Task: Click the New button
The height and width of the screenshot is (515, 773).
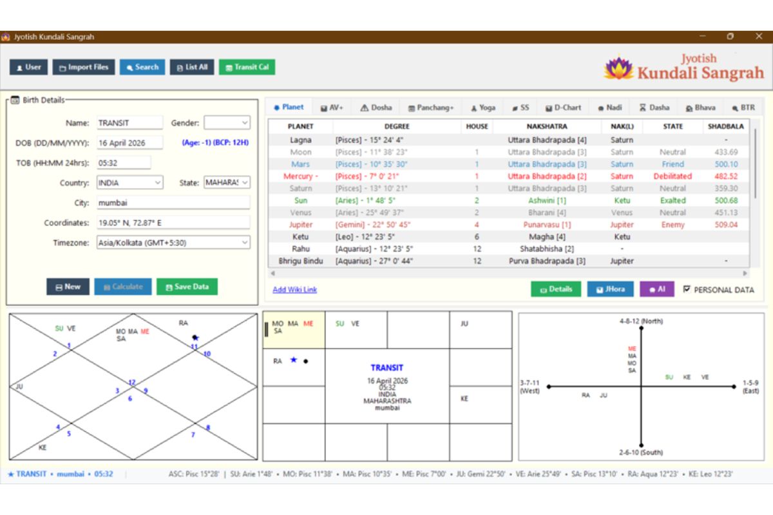Action: tap(68, 287)
